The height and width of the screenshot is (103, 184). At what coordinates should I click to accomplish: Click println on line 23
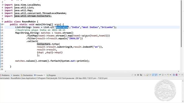(x=82, y=61)
